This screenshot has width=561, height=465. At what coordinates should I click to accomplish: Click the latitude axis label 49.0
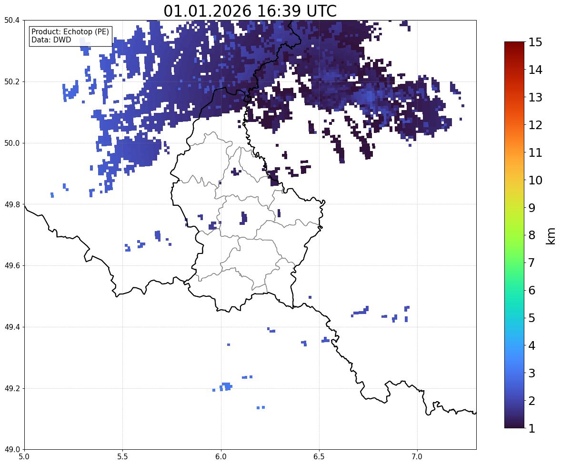[11, 450]
